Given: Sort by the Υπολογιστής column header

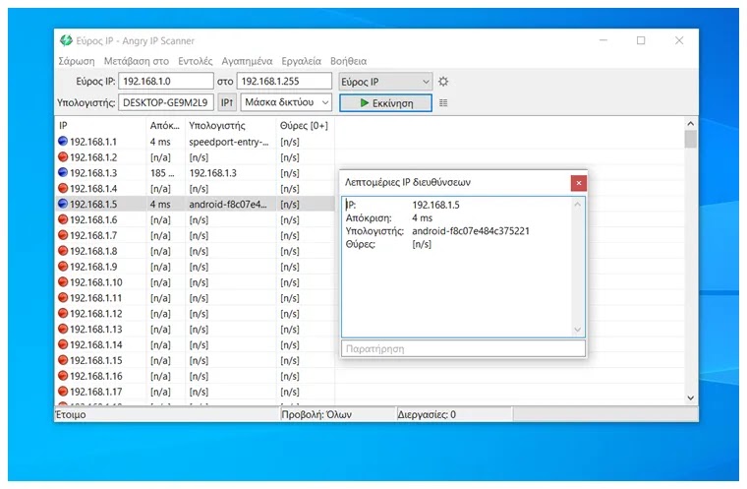Looking at the screenshot, I should (x=231, y=126).
